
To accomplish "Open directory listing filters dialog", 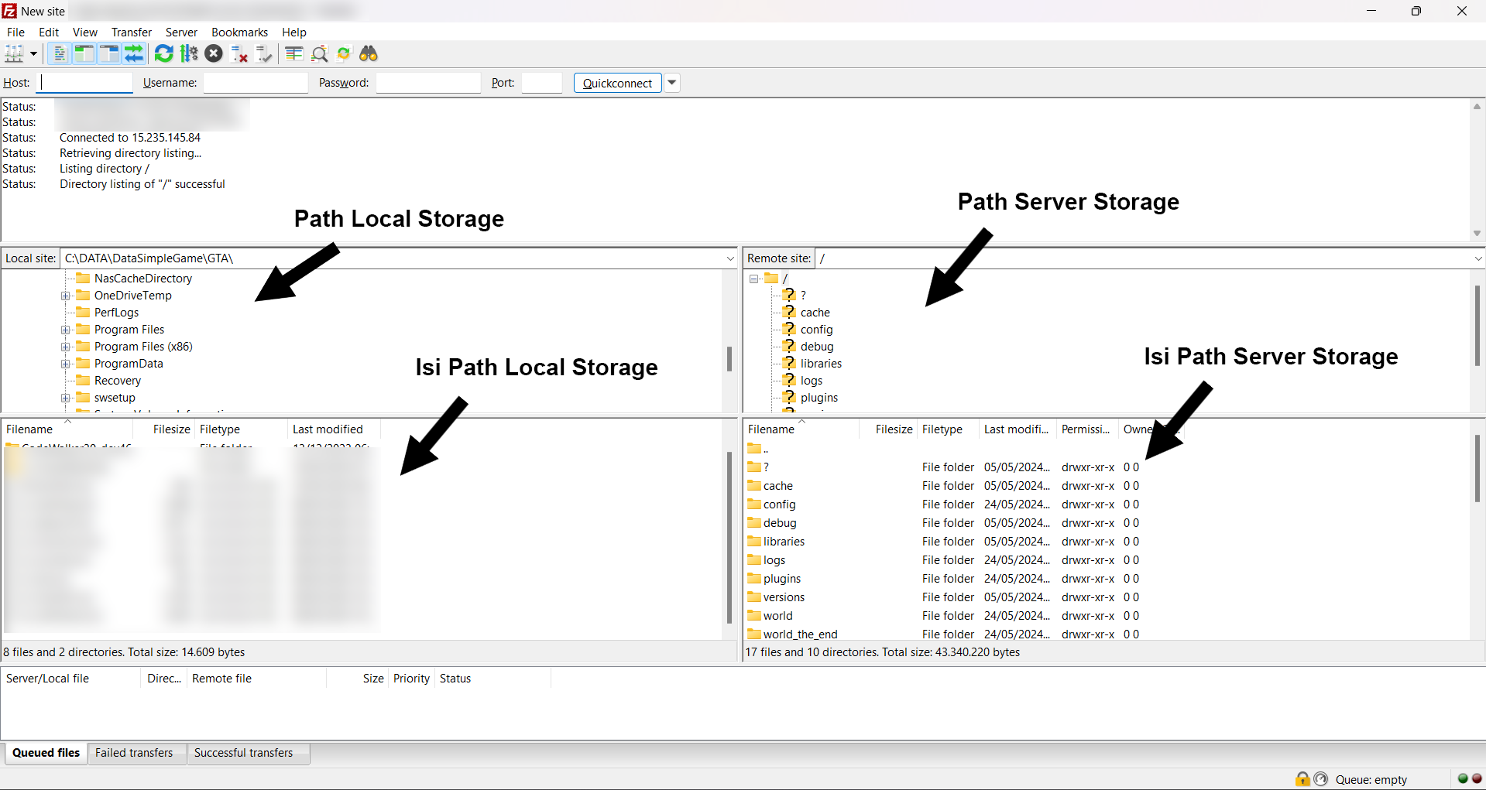I will [293, 53].
